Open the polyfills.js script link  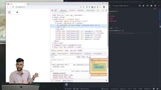pos(90,33)
